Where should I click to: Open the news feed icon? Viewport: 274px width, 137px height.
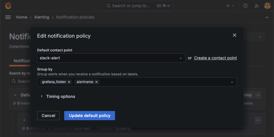click(x=257, y=6)
